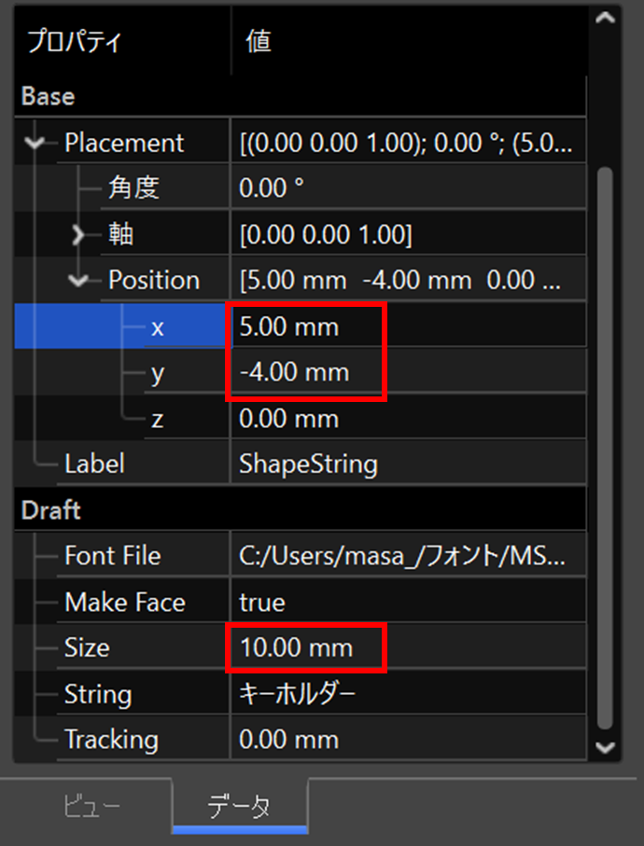
Task: Click the Draft group header
Action: coord(301,510)
